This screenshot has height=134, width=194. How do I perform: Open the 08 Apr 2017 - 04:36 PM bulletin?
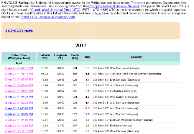click(x=19, y=97)
